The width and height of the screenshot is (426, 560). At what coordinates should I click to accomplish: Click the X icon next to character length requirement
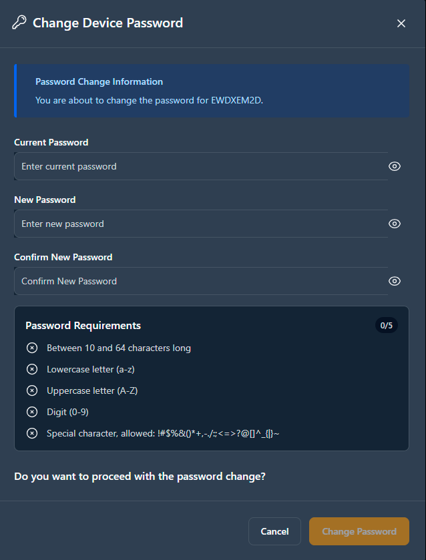[x=32, y=348]
